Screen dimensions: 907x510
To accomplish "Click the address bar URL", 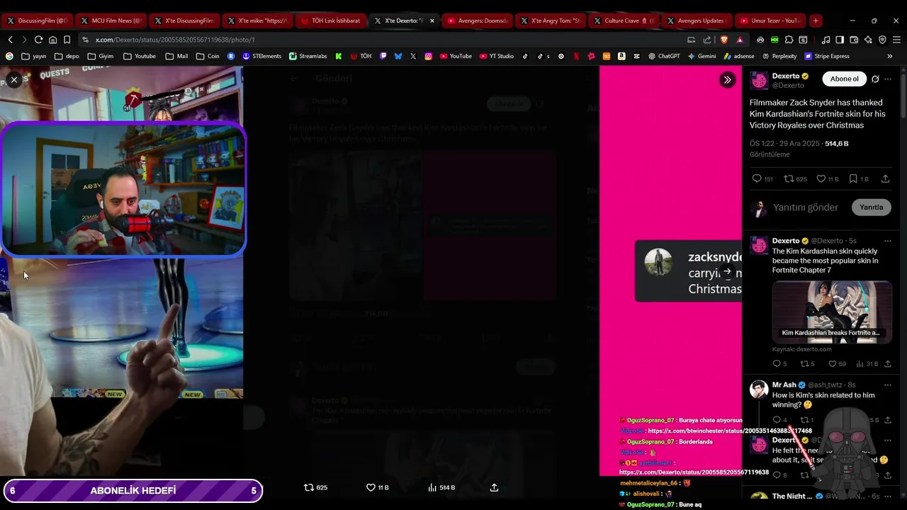I will [175, 40].
